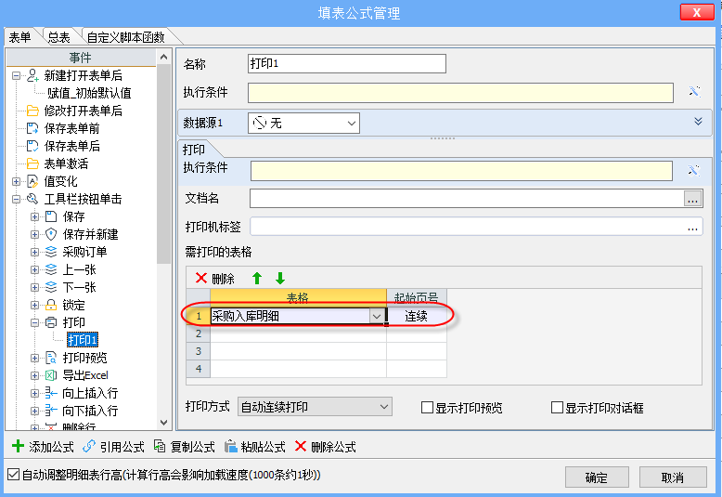Click 删除公式 button

325,446
